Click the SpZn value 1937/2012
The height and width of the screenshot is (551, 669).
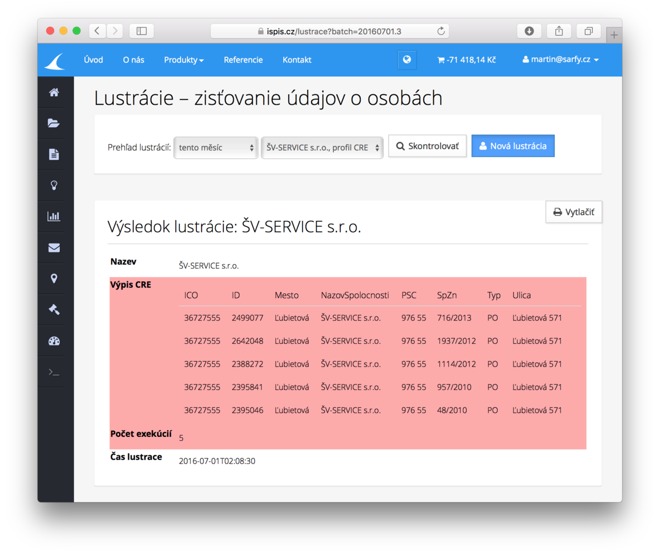tap(457, 341)
